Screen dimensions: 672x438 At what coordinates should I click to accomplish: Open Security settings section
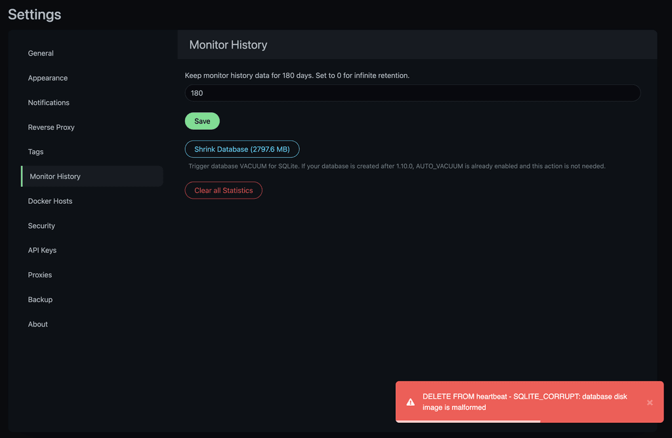coord(41,226)
